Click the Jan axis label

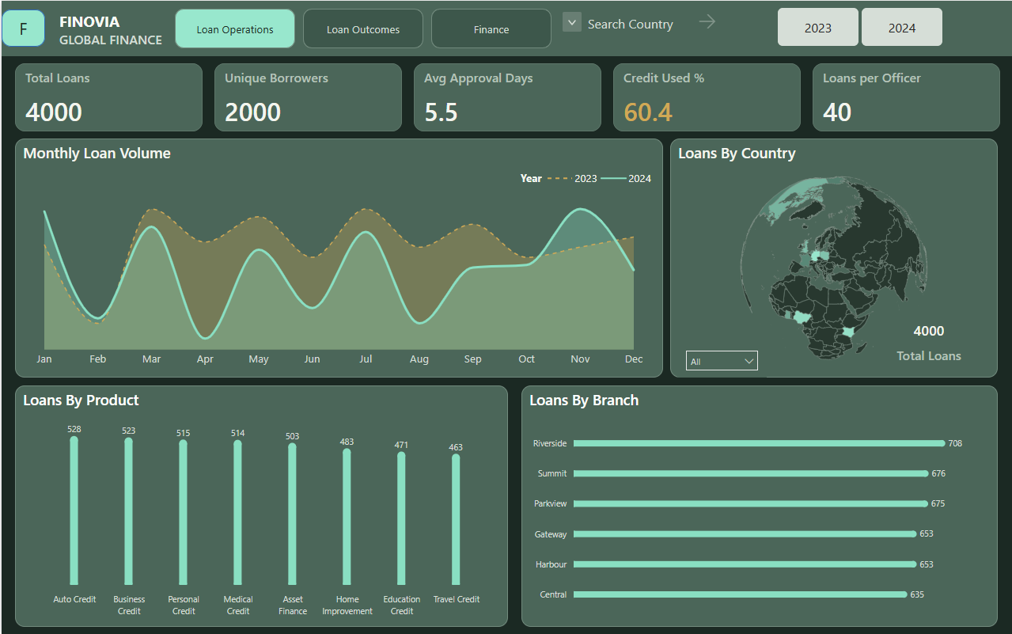tap(44, 359)
